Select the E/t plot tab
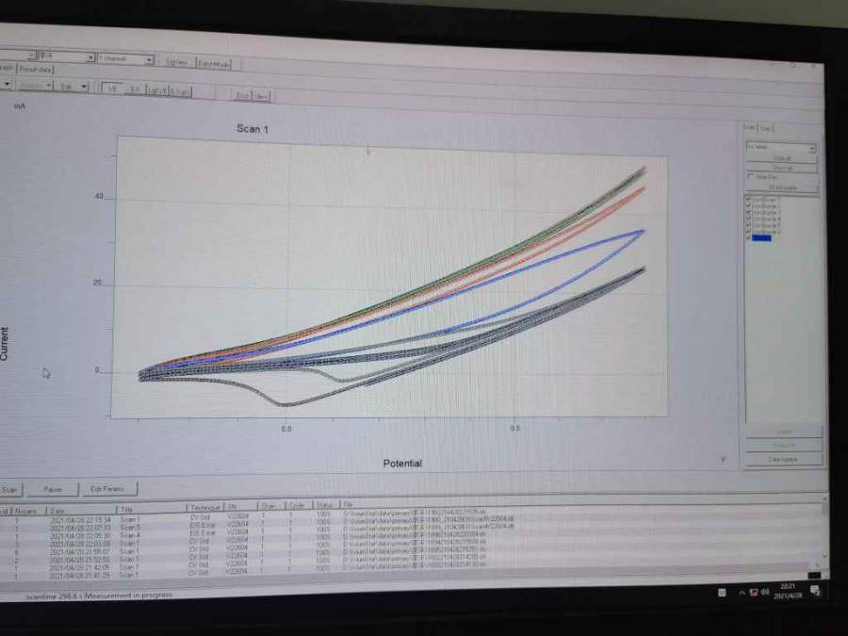The image size is (848, 636). [135, 90]
